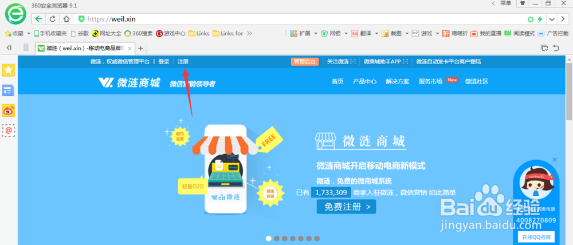Screen dimensions: 573x245
Task: Open the Links bookmark folder
Action: tap(199, 34)
